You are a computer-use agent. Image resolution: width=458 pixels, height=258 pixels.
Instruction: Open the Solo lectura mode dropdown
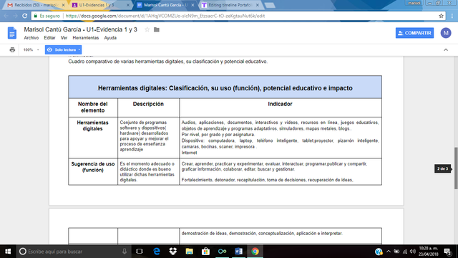64,49
